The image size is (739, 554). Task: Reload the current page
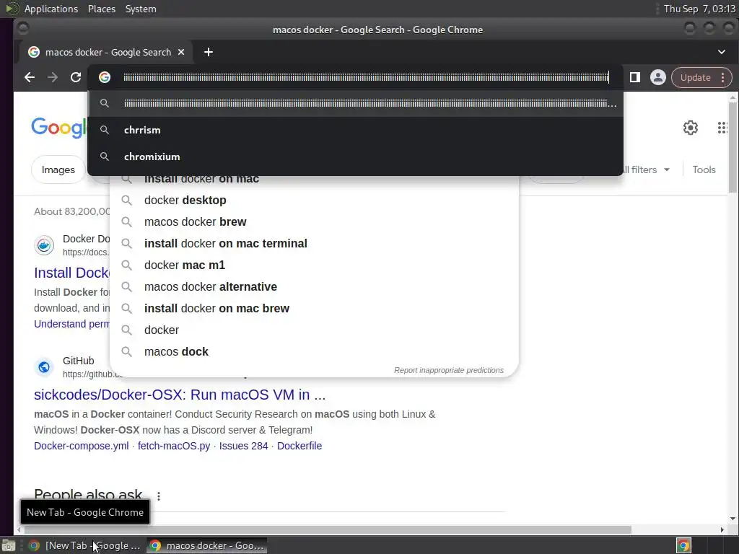(x=75, y=77)
